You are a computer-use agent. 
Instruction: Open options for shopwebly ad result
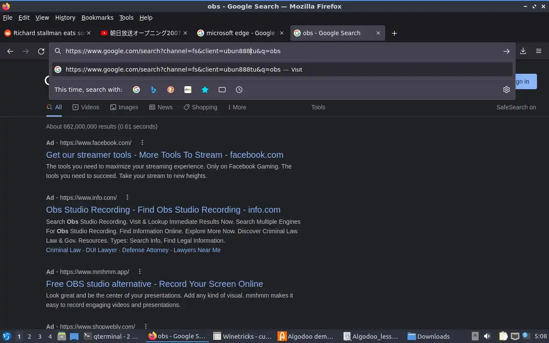pyautogui.click(x=146, y=327)
